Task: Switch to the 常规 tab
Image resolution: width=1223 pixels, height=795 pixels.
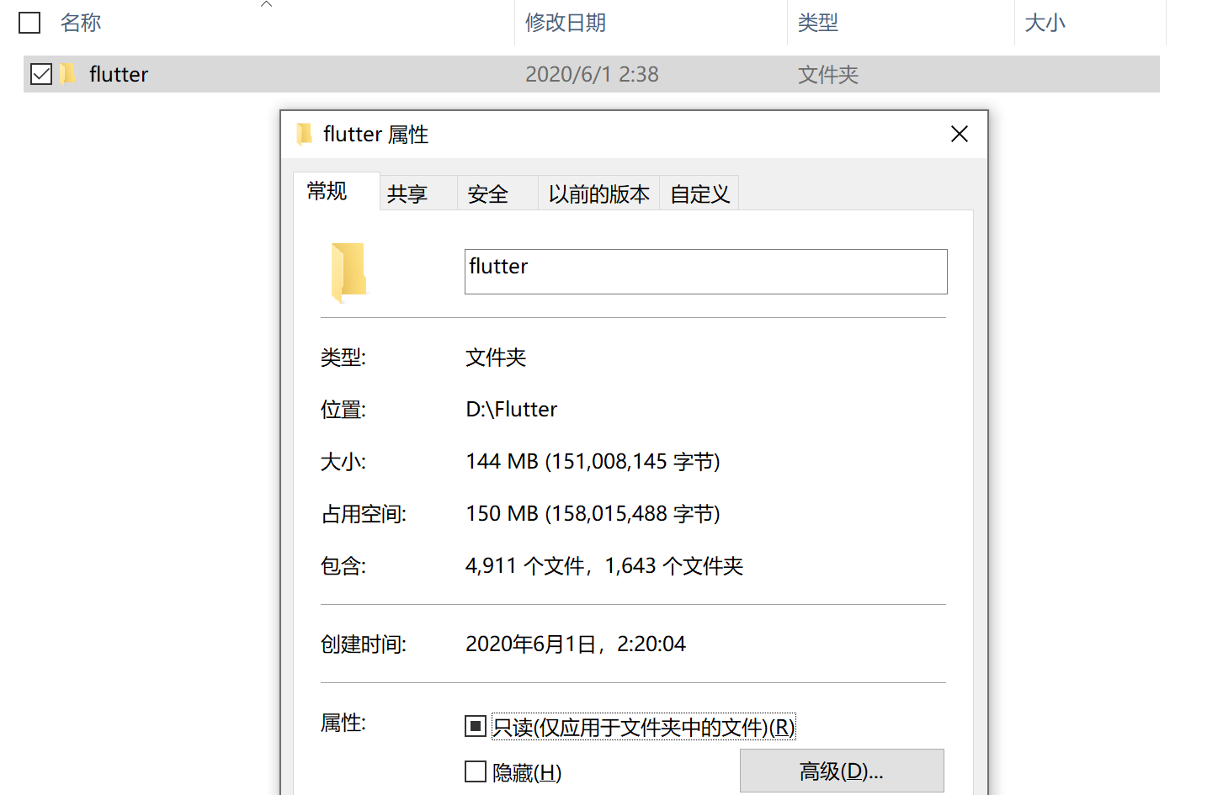Action: point(336,191)
